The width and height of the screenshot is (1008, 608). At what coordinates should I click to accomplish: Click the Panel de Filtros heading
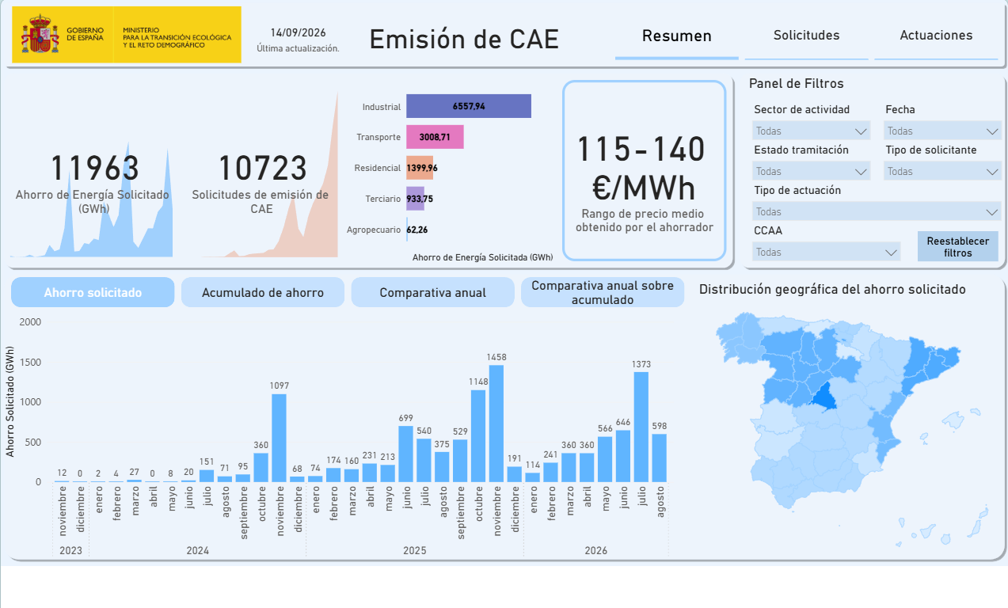(797, 83)
